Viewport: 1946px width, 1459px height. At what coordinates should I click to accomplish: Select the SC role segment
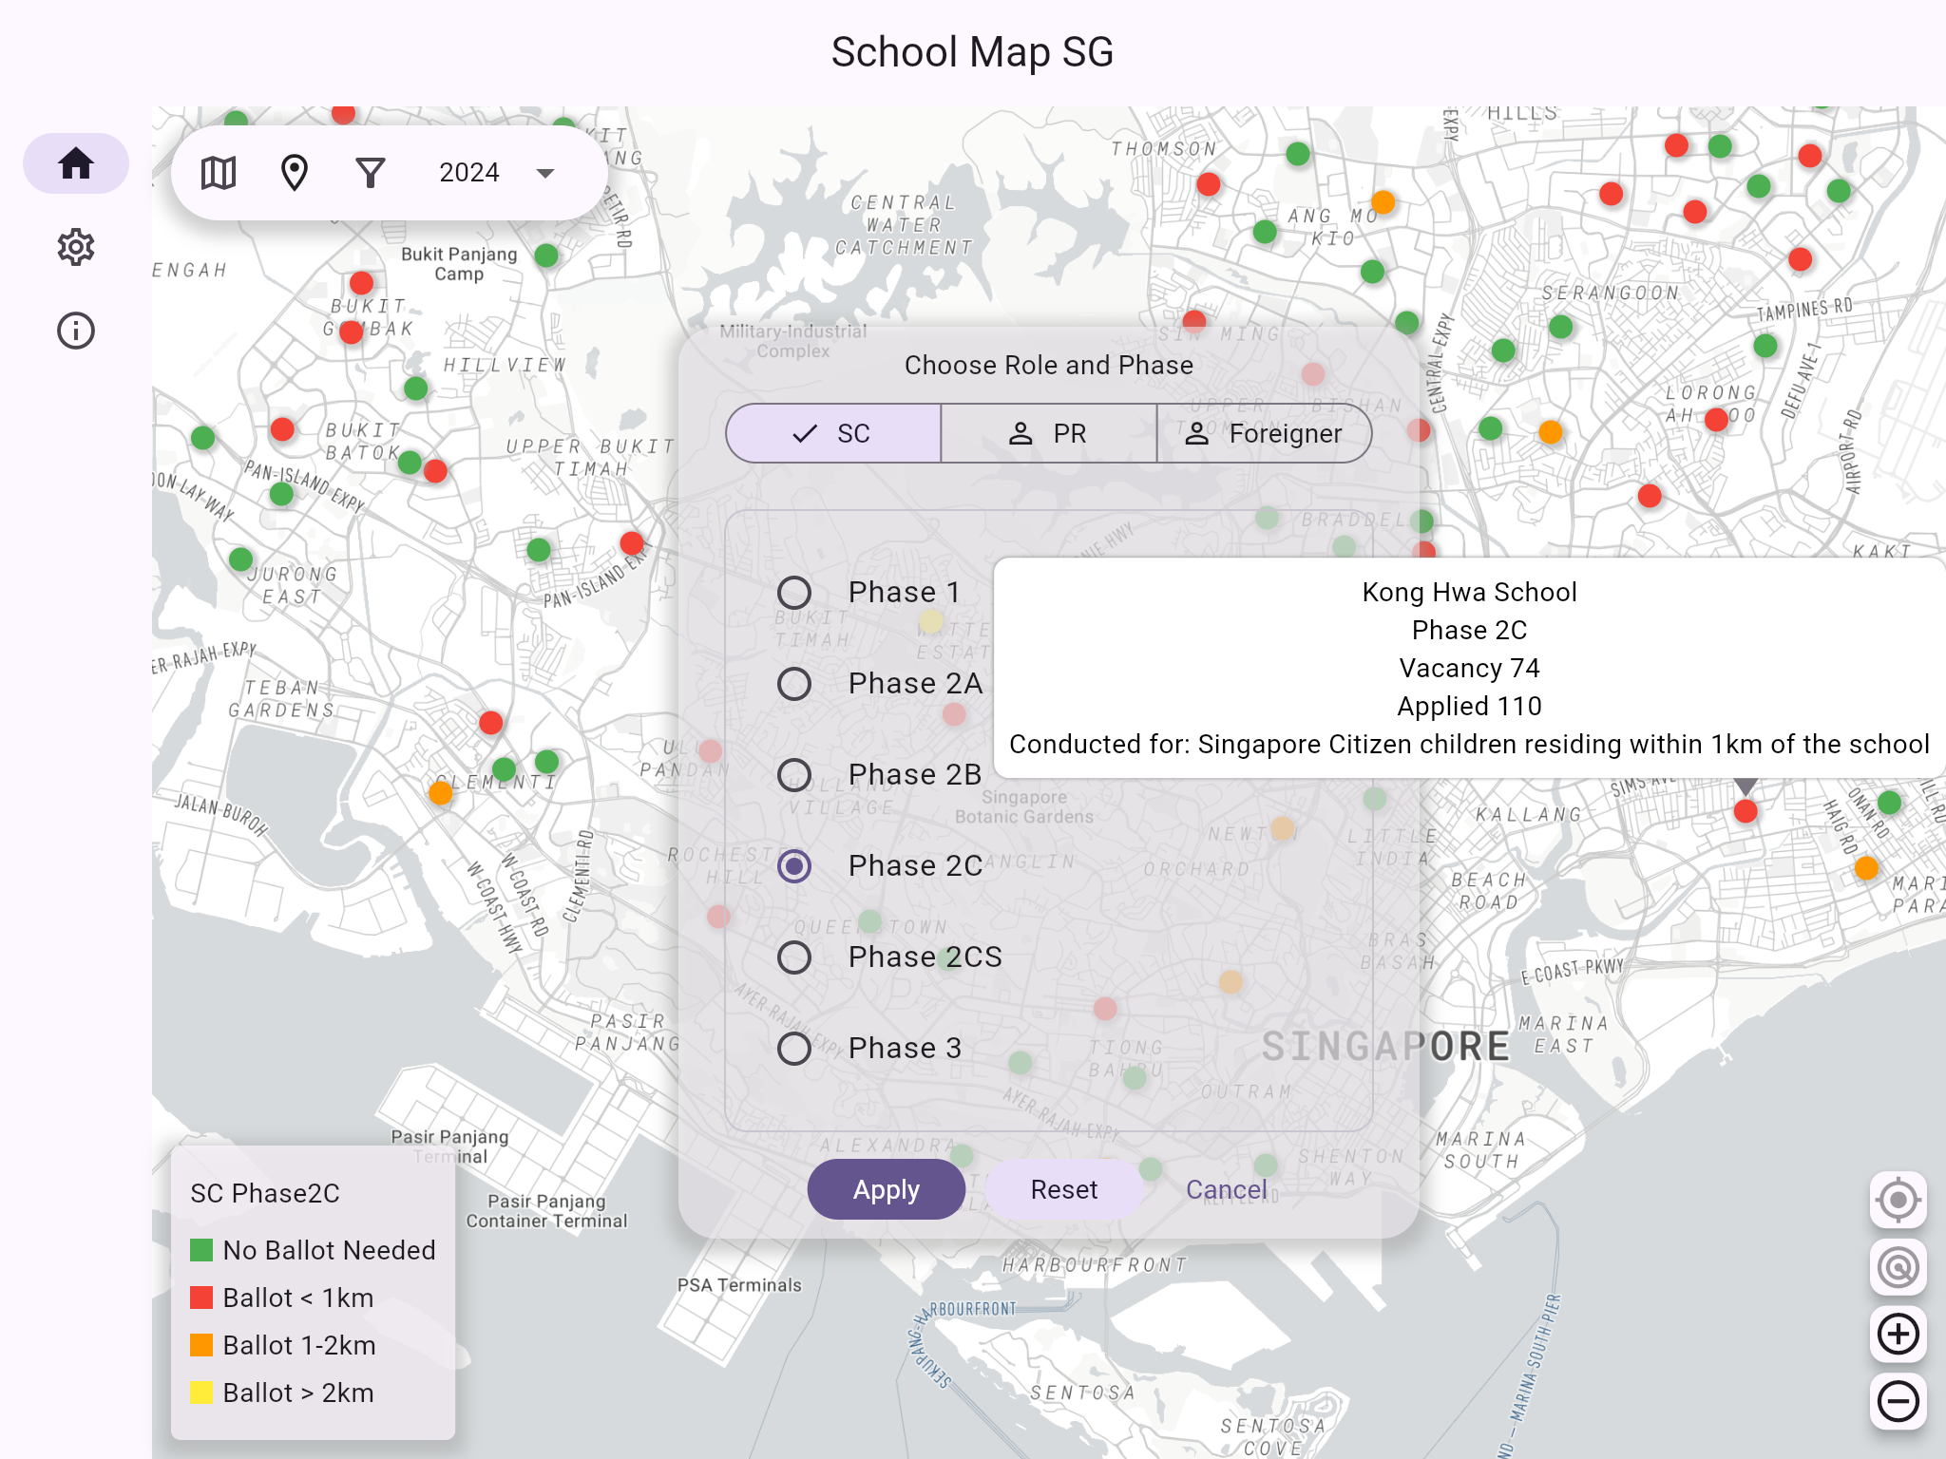(x=833, y=434)
